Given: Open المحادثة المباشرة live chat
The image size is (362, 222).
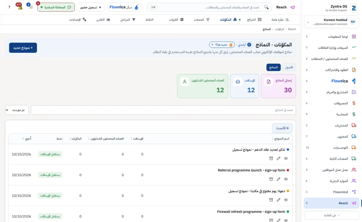Looking at the screenshot, I should click(x=56, y=7).
